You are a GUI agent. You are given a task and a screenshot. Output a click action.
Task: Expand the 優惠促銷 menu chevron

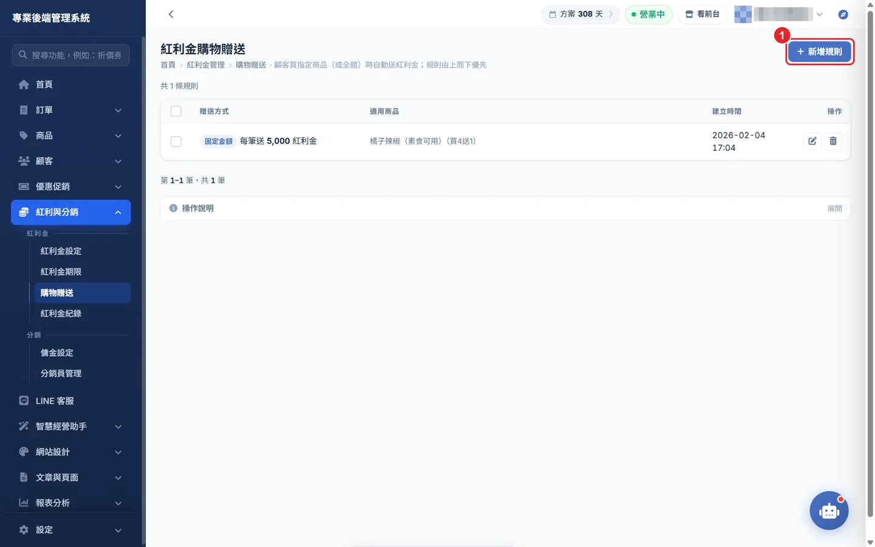[x=118, y=187]
